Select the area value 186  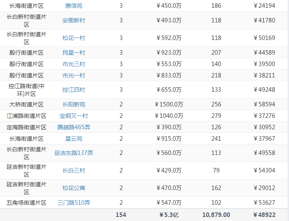click(x=216, y=6)
